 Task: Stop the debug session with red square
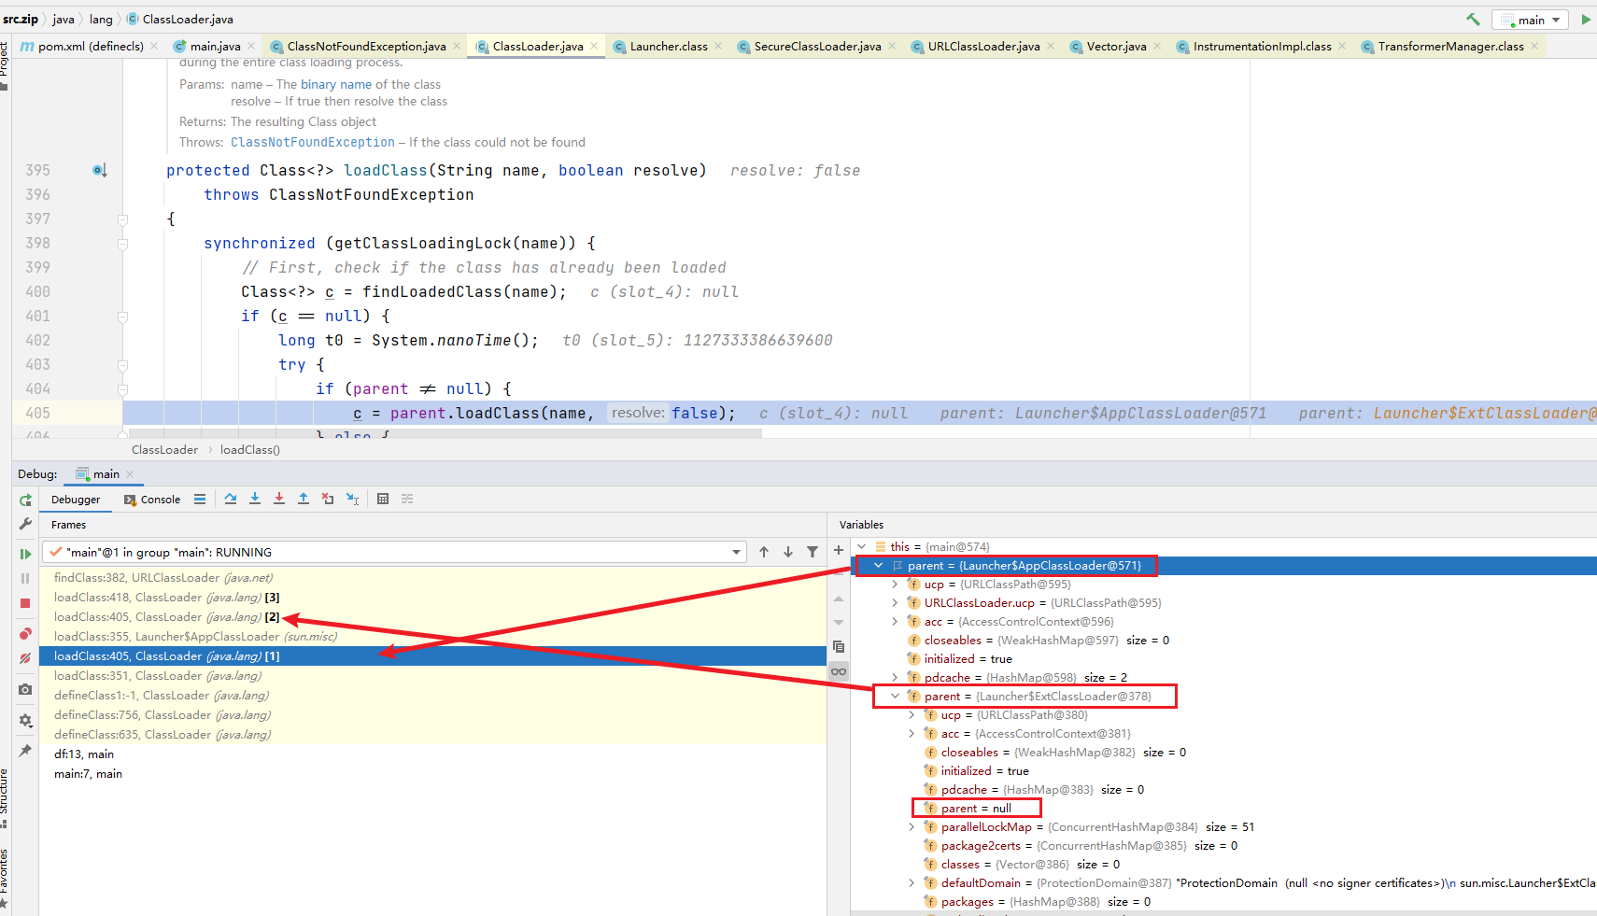pos(25,603)
